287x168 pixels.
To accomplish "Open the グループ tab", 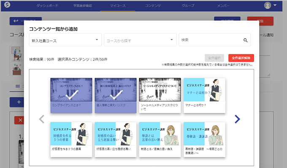I will click(188, 5).
